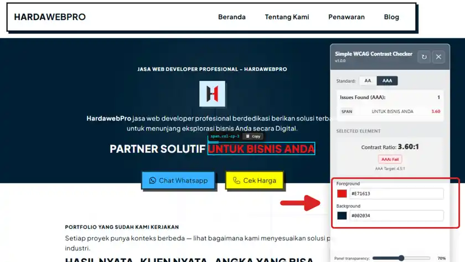Click the JASA WEB DEVELOPER PROFESIONAL tagline
The image size is (465, 262).
pos(212,69)
